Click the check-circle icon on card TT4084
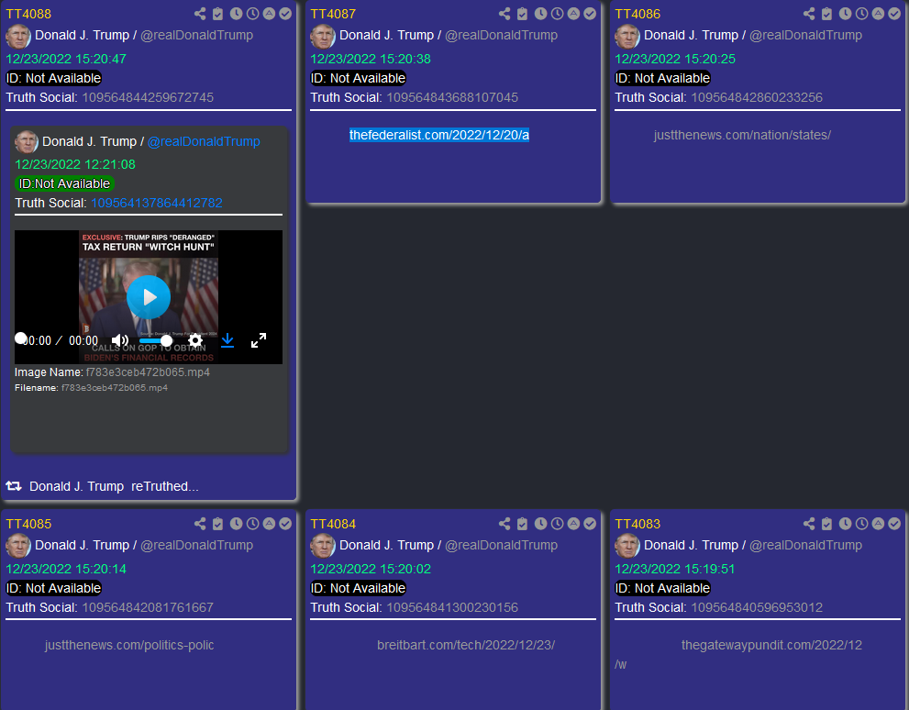 click(590, 524)
